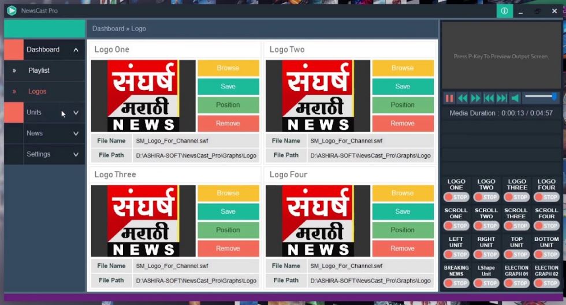The width and height of the screenshot is (566, 305).
Task: Click Logo Four preview thumbnail
Action: click(318, 221)
